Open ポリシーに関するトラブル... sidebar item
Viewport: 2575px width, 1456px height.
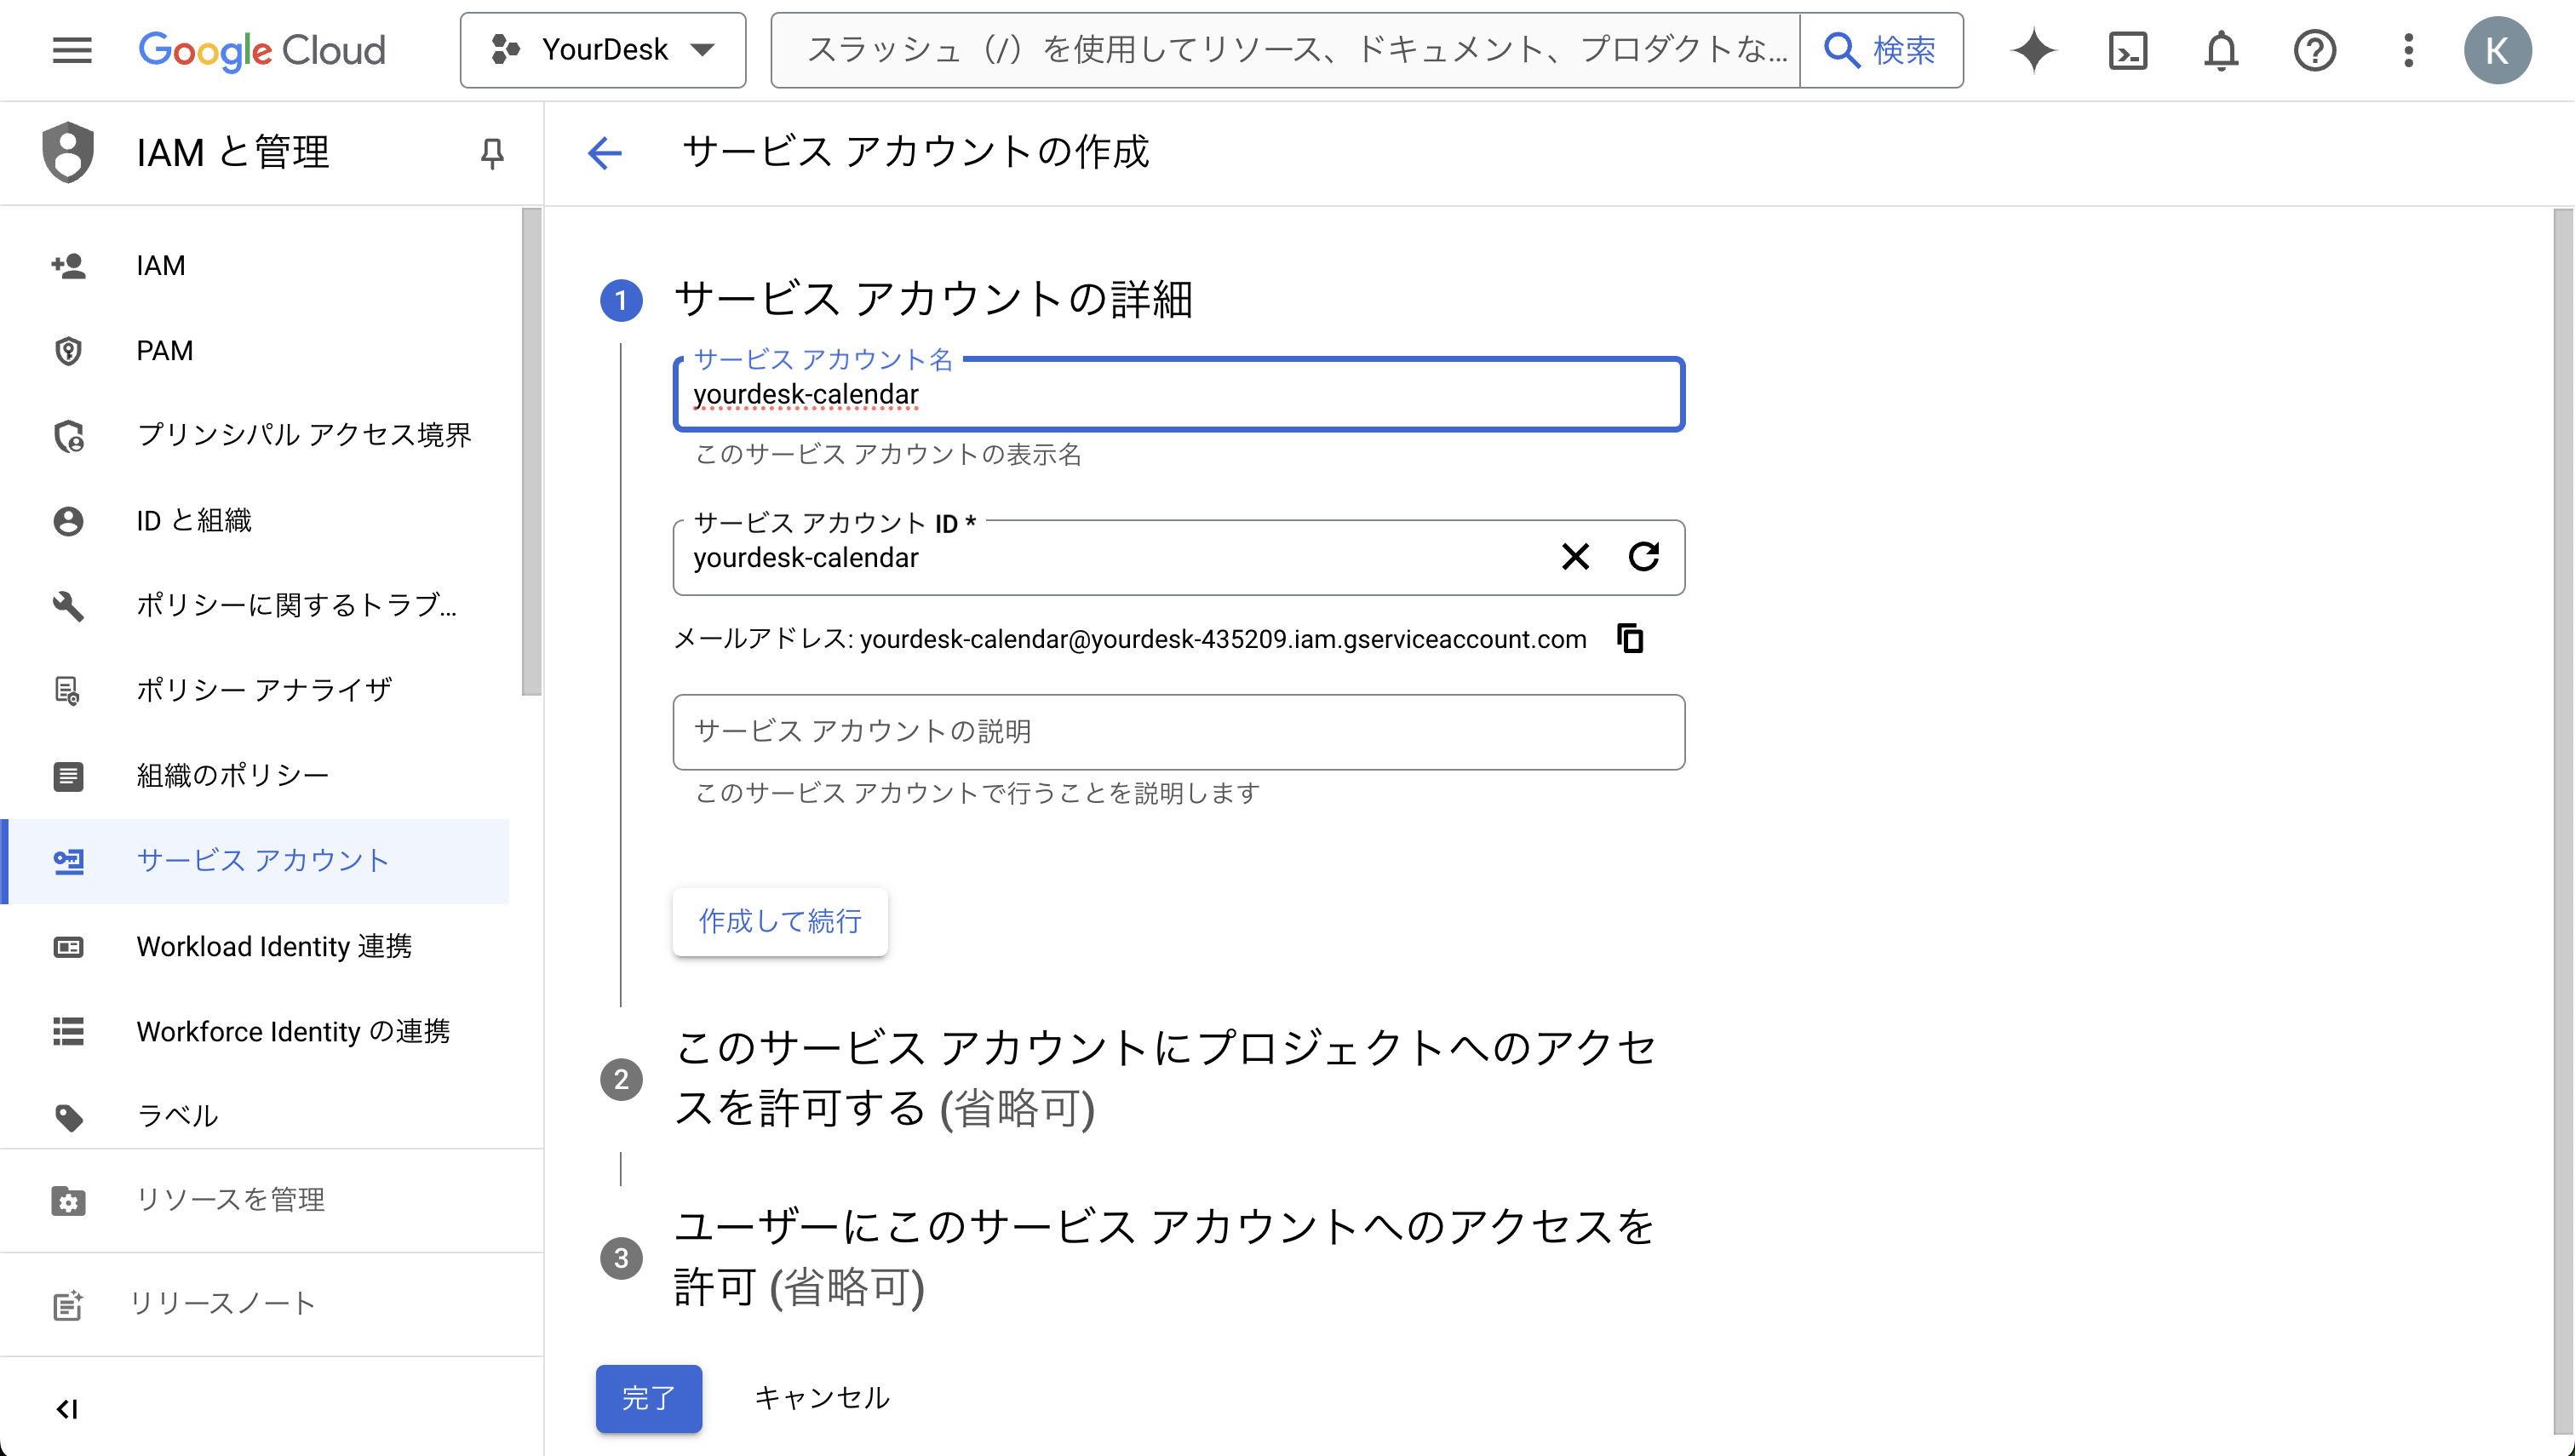point(256,606)
